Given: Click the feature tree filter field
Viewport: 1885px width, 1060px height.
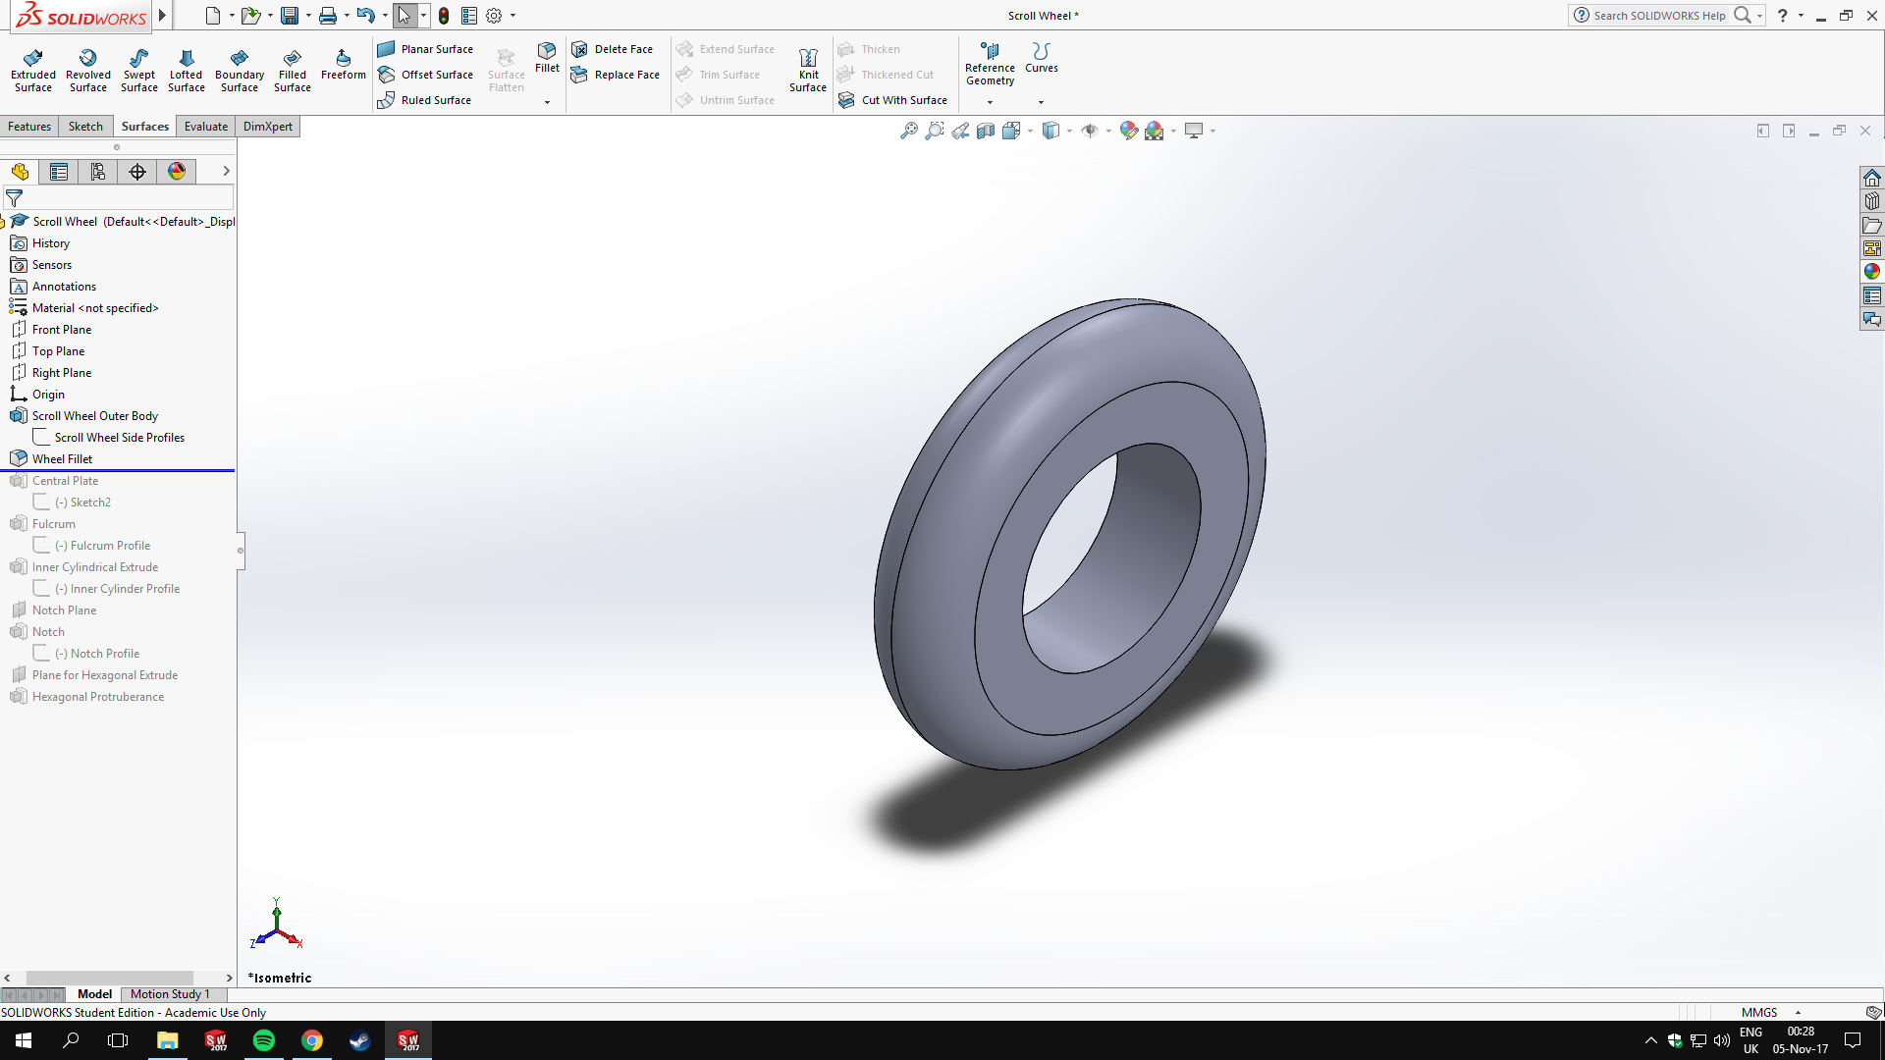Looking at the screenshot, I should [x=118, y=198].
